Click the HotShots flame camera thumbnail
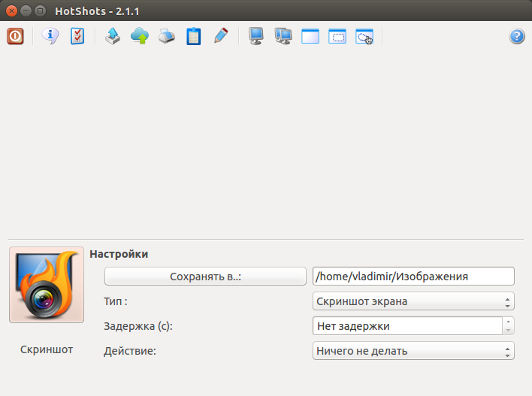 point(47,285)
